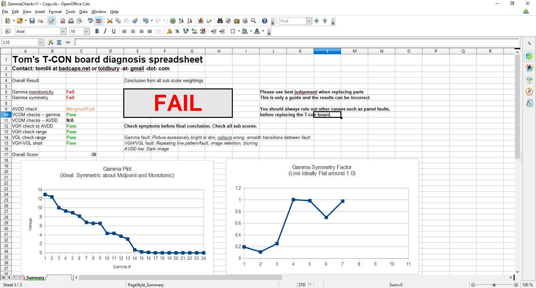Image resolution: width=536 pixels, height=288 pixels.
Task: Save the document with the floppy icon
Action: 32,21
